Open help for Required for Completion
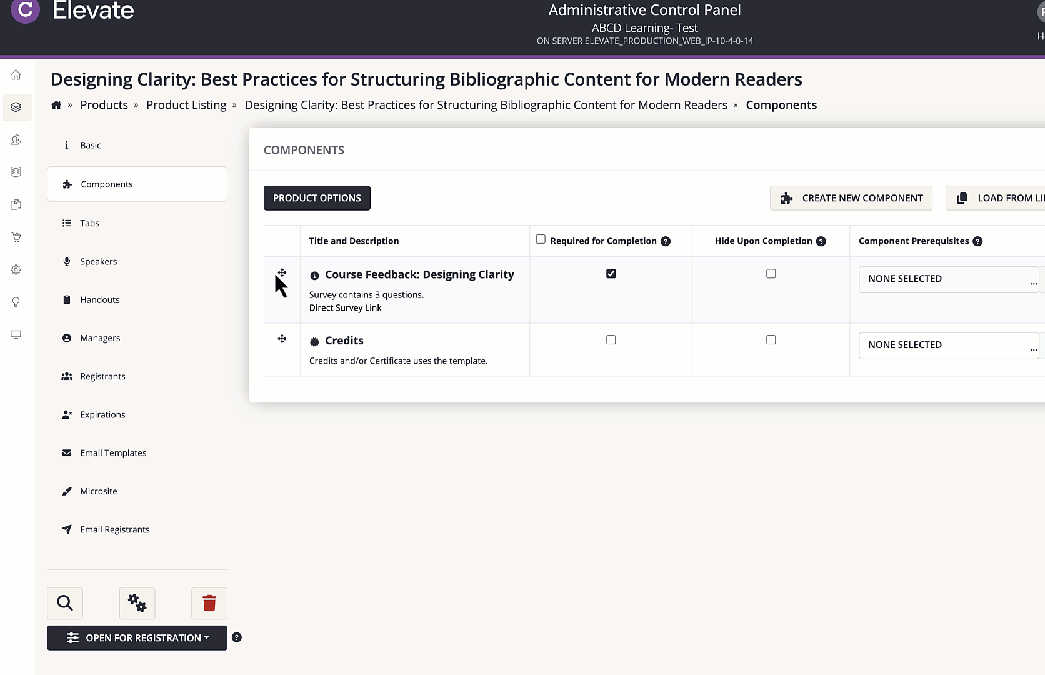1045x675 pixels. pos(666,241)
